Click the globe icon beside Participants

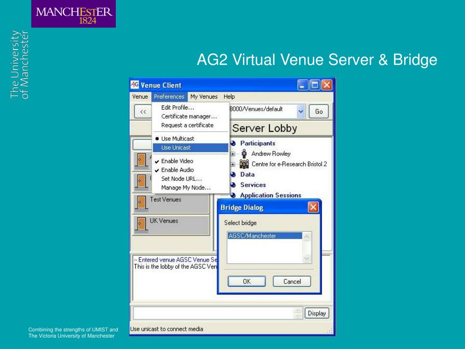point(233,143)
